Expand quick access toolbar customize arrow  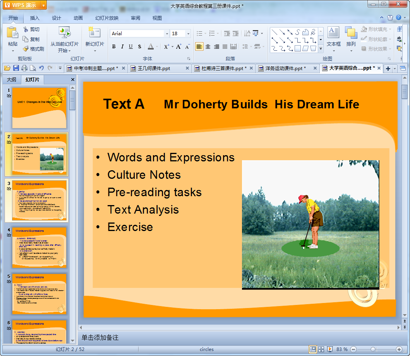pos(60,68)
